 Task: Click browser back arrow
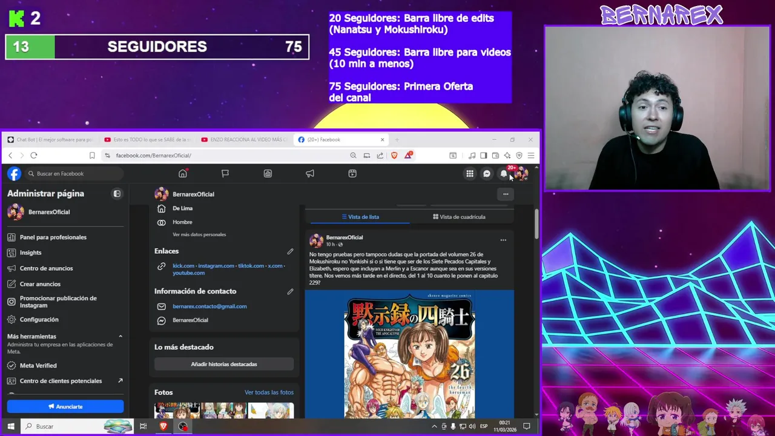10,156
